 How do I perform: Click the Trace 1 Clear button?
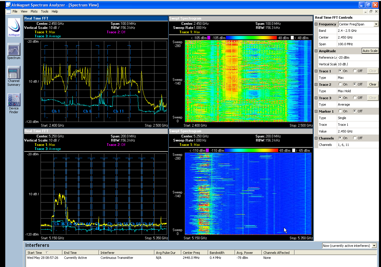pos(373,71)
